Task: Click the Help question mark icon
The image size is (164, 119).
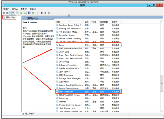Action: [x=29, y=13]
